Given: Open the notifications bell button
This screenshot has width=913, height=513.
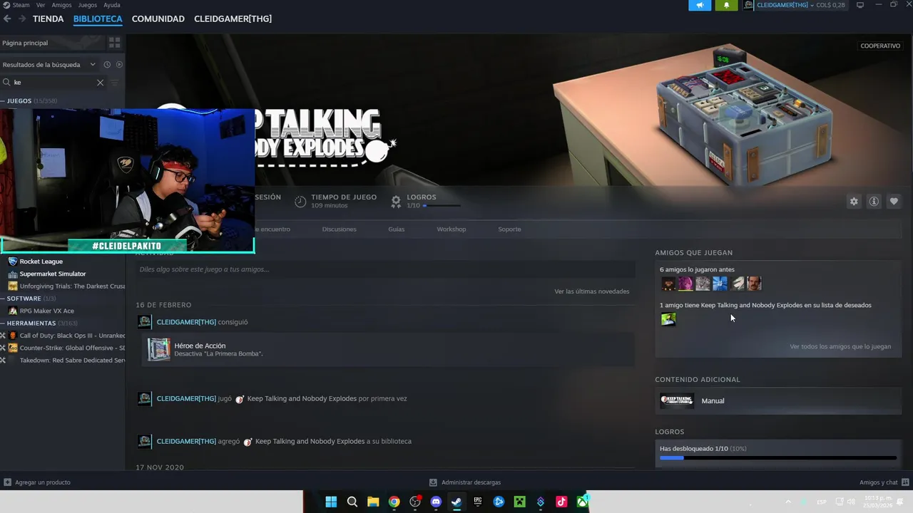Looking at the screenshot, I should point(726,5).
